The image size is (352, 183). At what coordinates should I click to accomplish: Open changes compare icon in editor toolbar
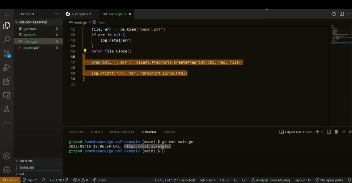click(x=334, y=14)
